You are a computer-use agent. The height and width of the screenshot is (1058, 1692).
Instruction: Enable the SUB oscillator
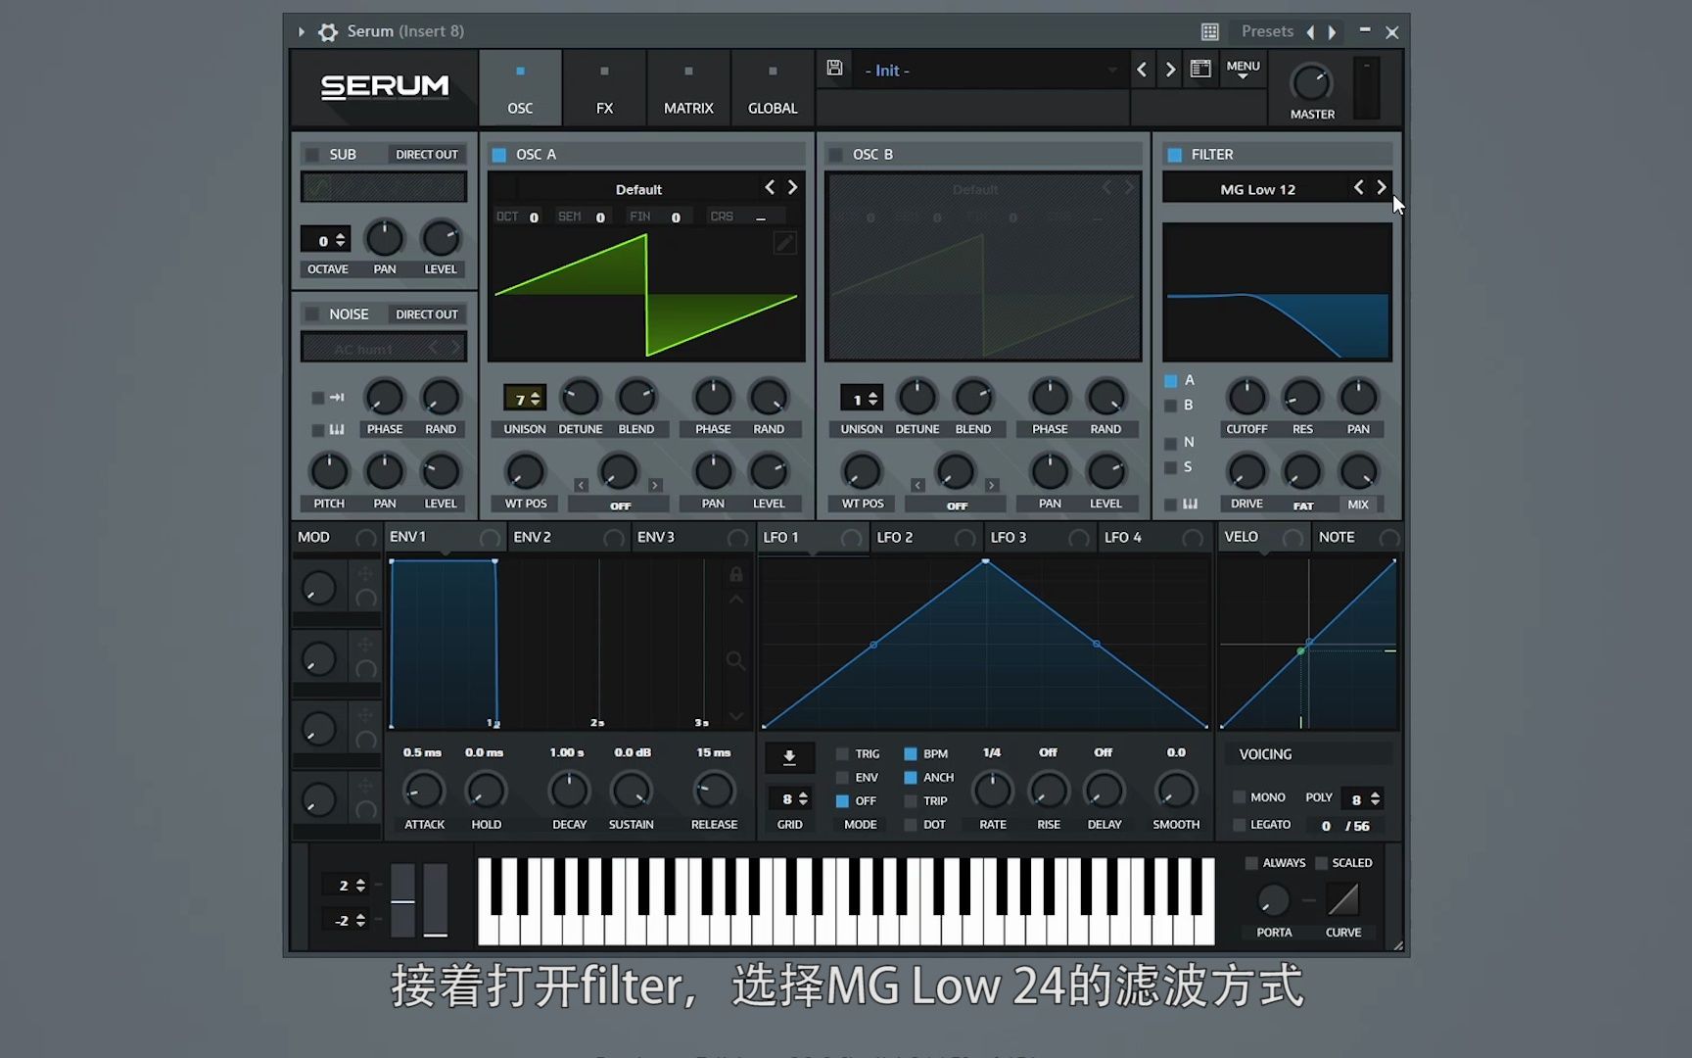click(x=312, y=155)
